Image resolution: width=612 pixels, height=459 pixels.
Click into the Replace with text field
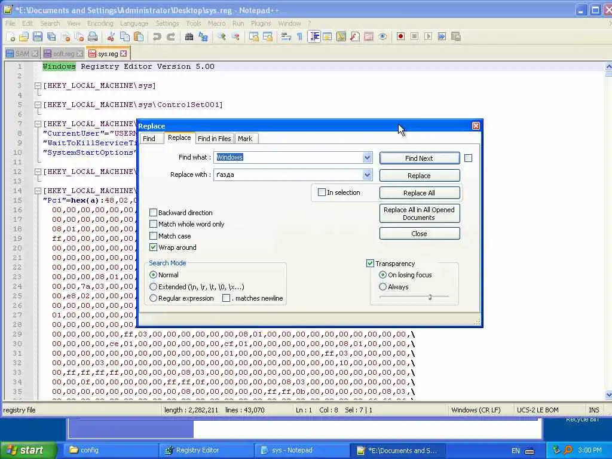[x=288, y=175]
